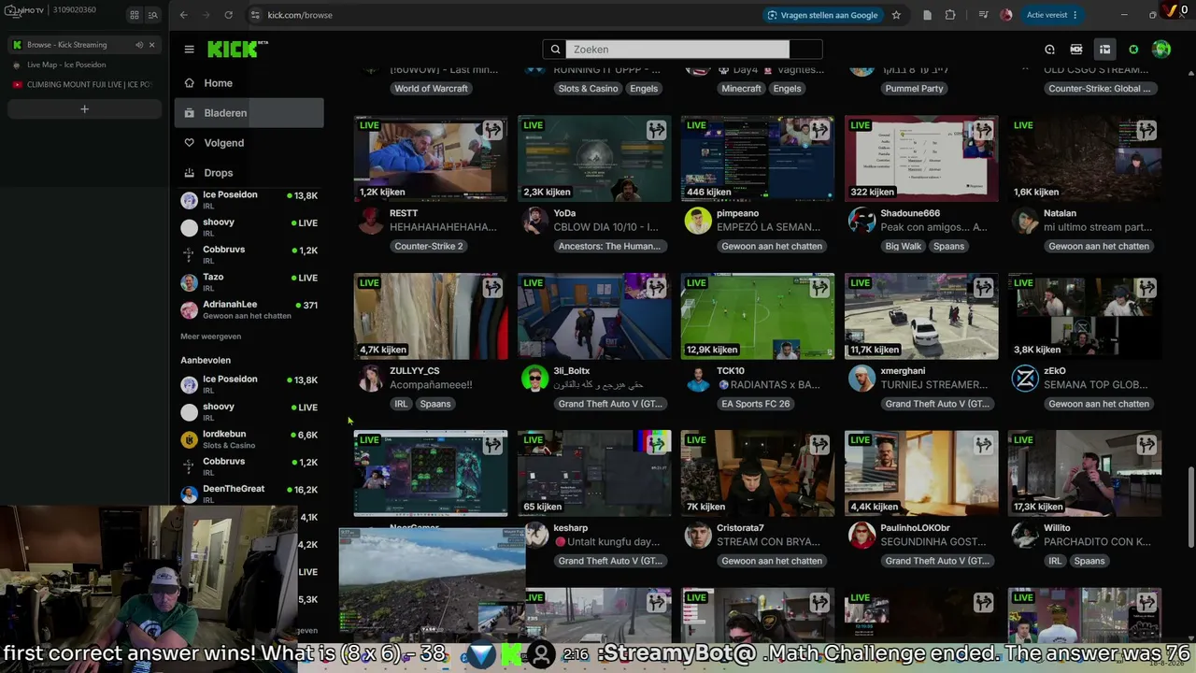Open Volgend in the sidebar
Viewport: 1196px width, 673px height.
pos(249,143)
